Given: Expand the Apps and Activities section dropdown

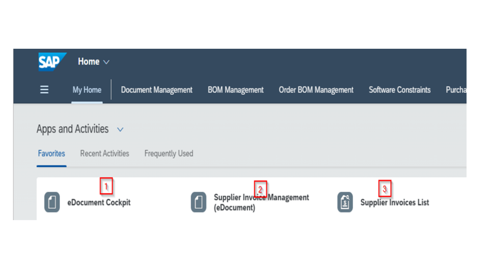Looking at the screenshot, I should click(x=120, y=129).
